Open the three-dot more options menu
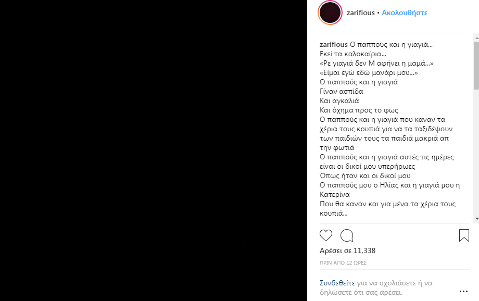Image resolution: width=479 pixels, height=301 pixels. click(463, 292)
